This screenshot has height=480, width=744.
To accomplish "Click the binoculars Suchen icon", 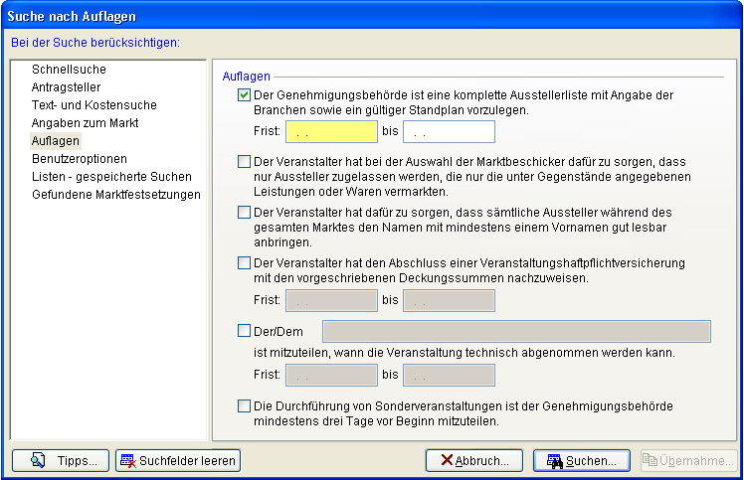I will coord(552,461).
